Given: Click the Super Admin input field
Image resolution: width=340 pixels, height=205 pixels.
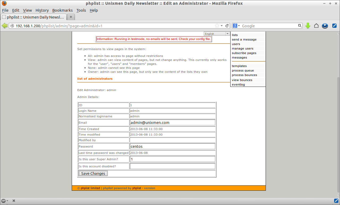Looking at the screenshot, I should pos(172,159).
